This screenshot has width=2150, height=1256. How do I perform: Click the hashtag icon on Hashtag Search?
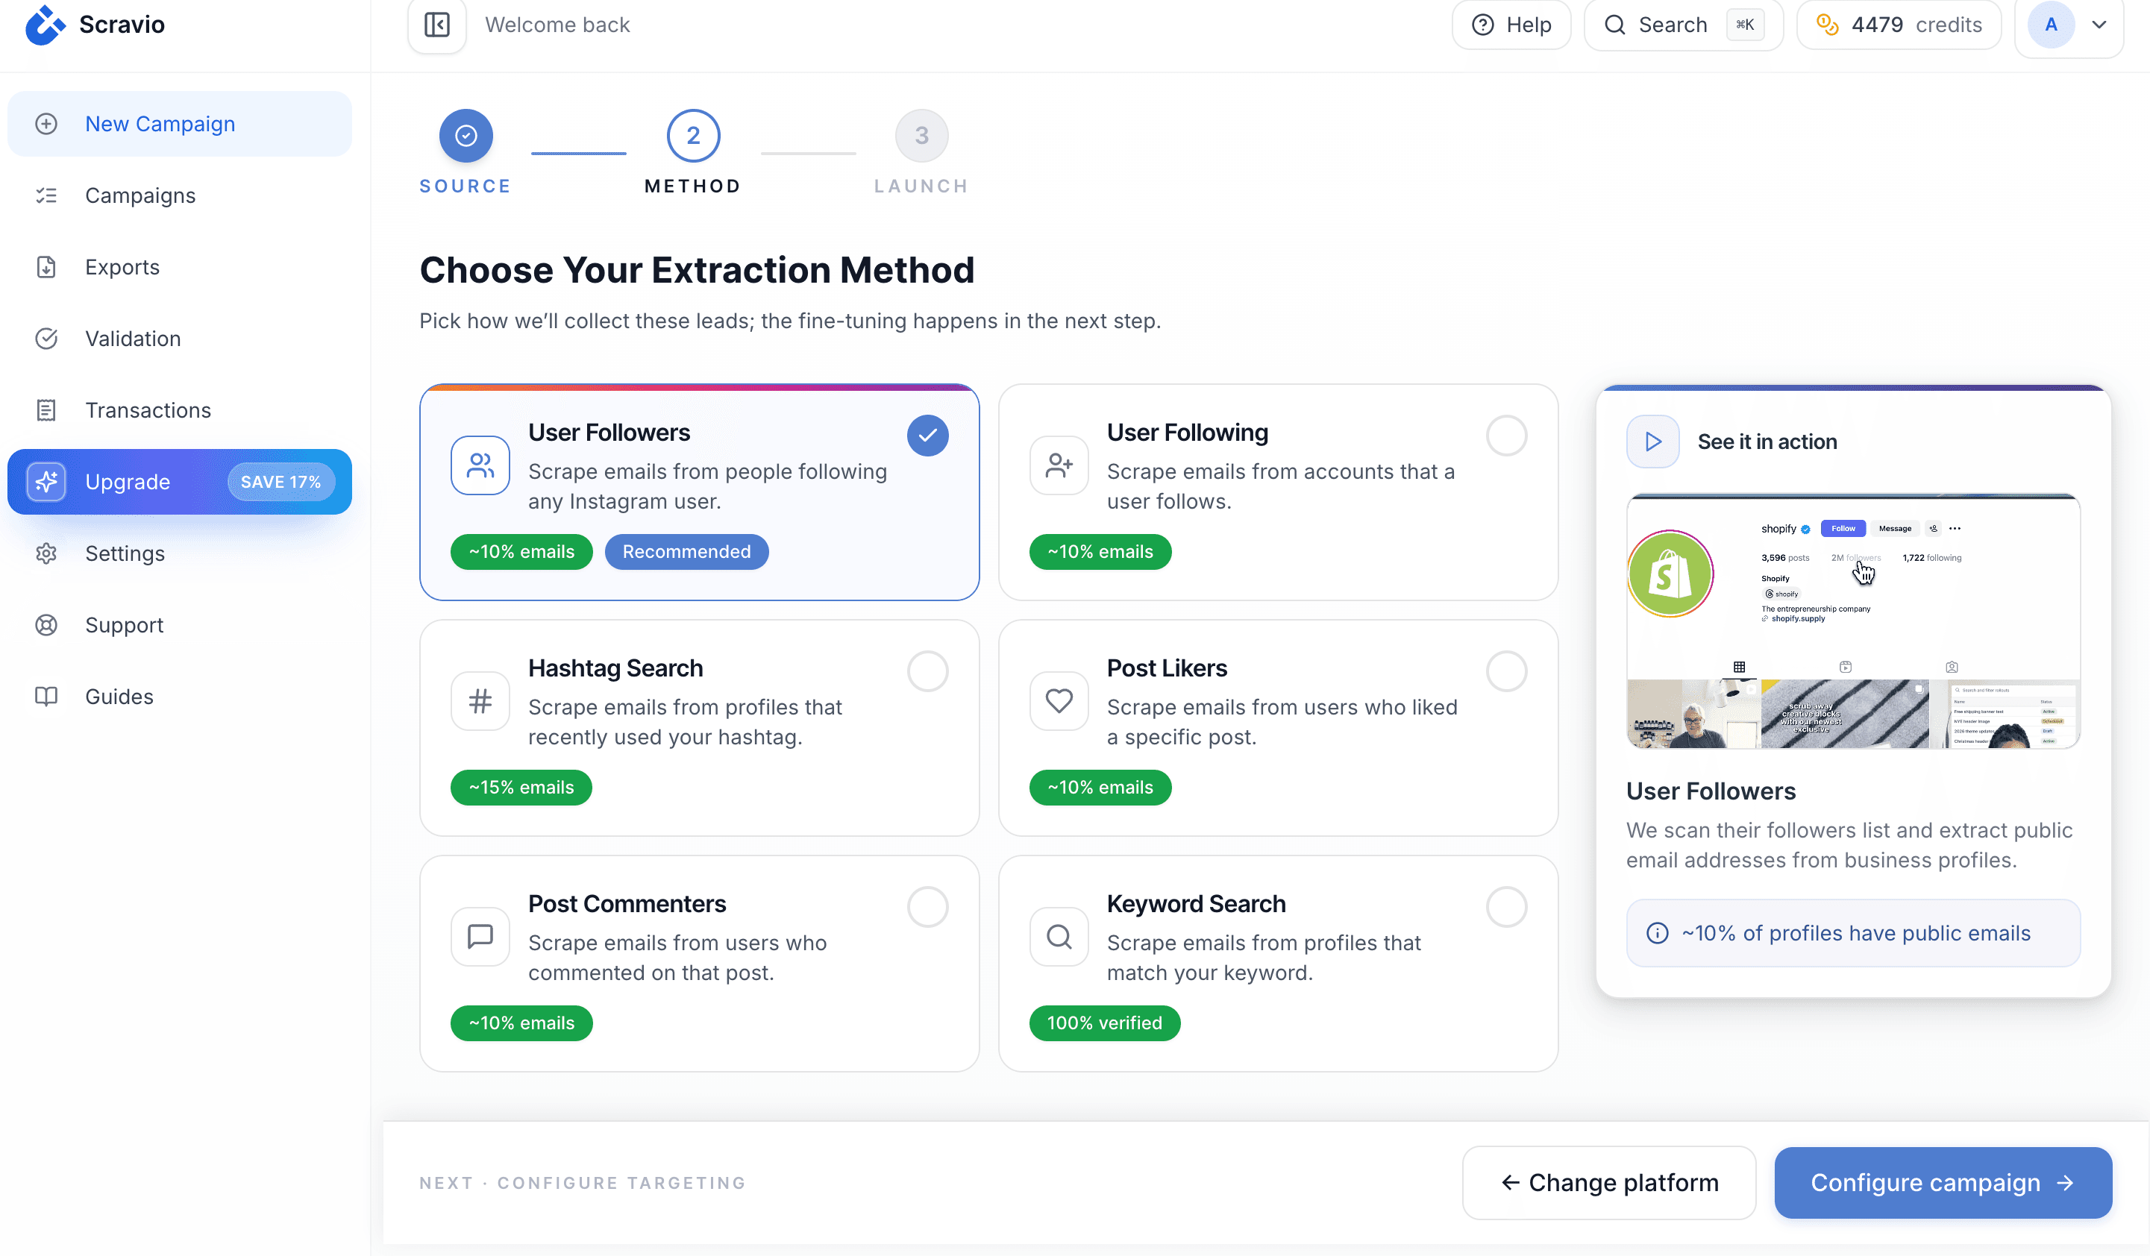(480, 700)
